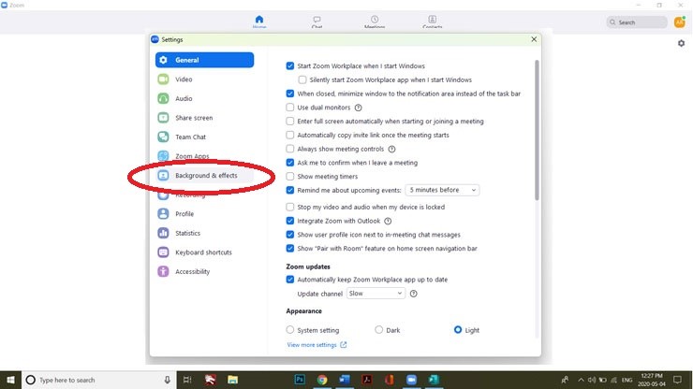Open Background & effects settings section
The width and height of the screenshot is (693, 389).
tap(205, 175)
